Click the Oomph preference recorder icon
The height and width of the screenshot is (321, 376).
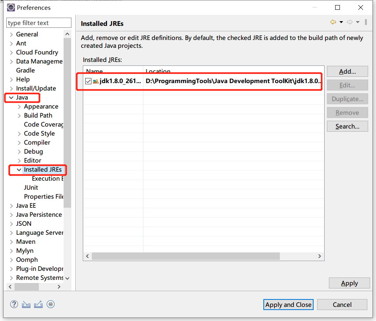click(51, 304)
